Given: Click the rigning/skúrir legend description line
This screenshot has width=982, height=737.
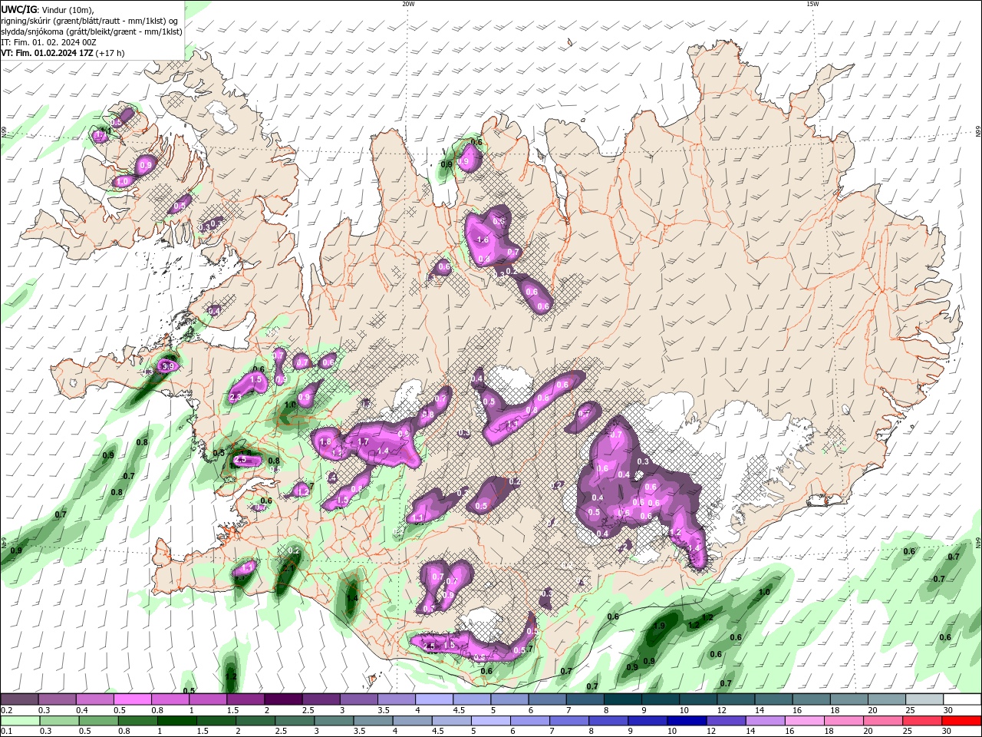Looking at the screenshot, I should click(90, 21).
